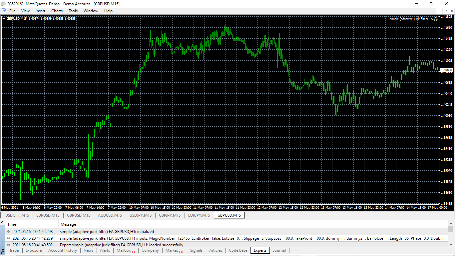The height and width of the screenshot is (256, 455).
Task: Click the bullet icon of the 20:41:40.592 log entry
Action: pyautogui.click(x=8, y=245)
